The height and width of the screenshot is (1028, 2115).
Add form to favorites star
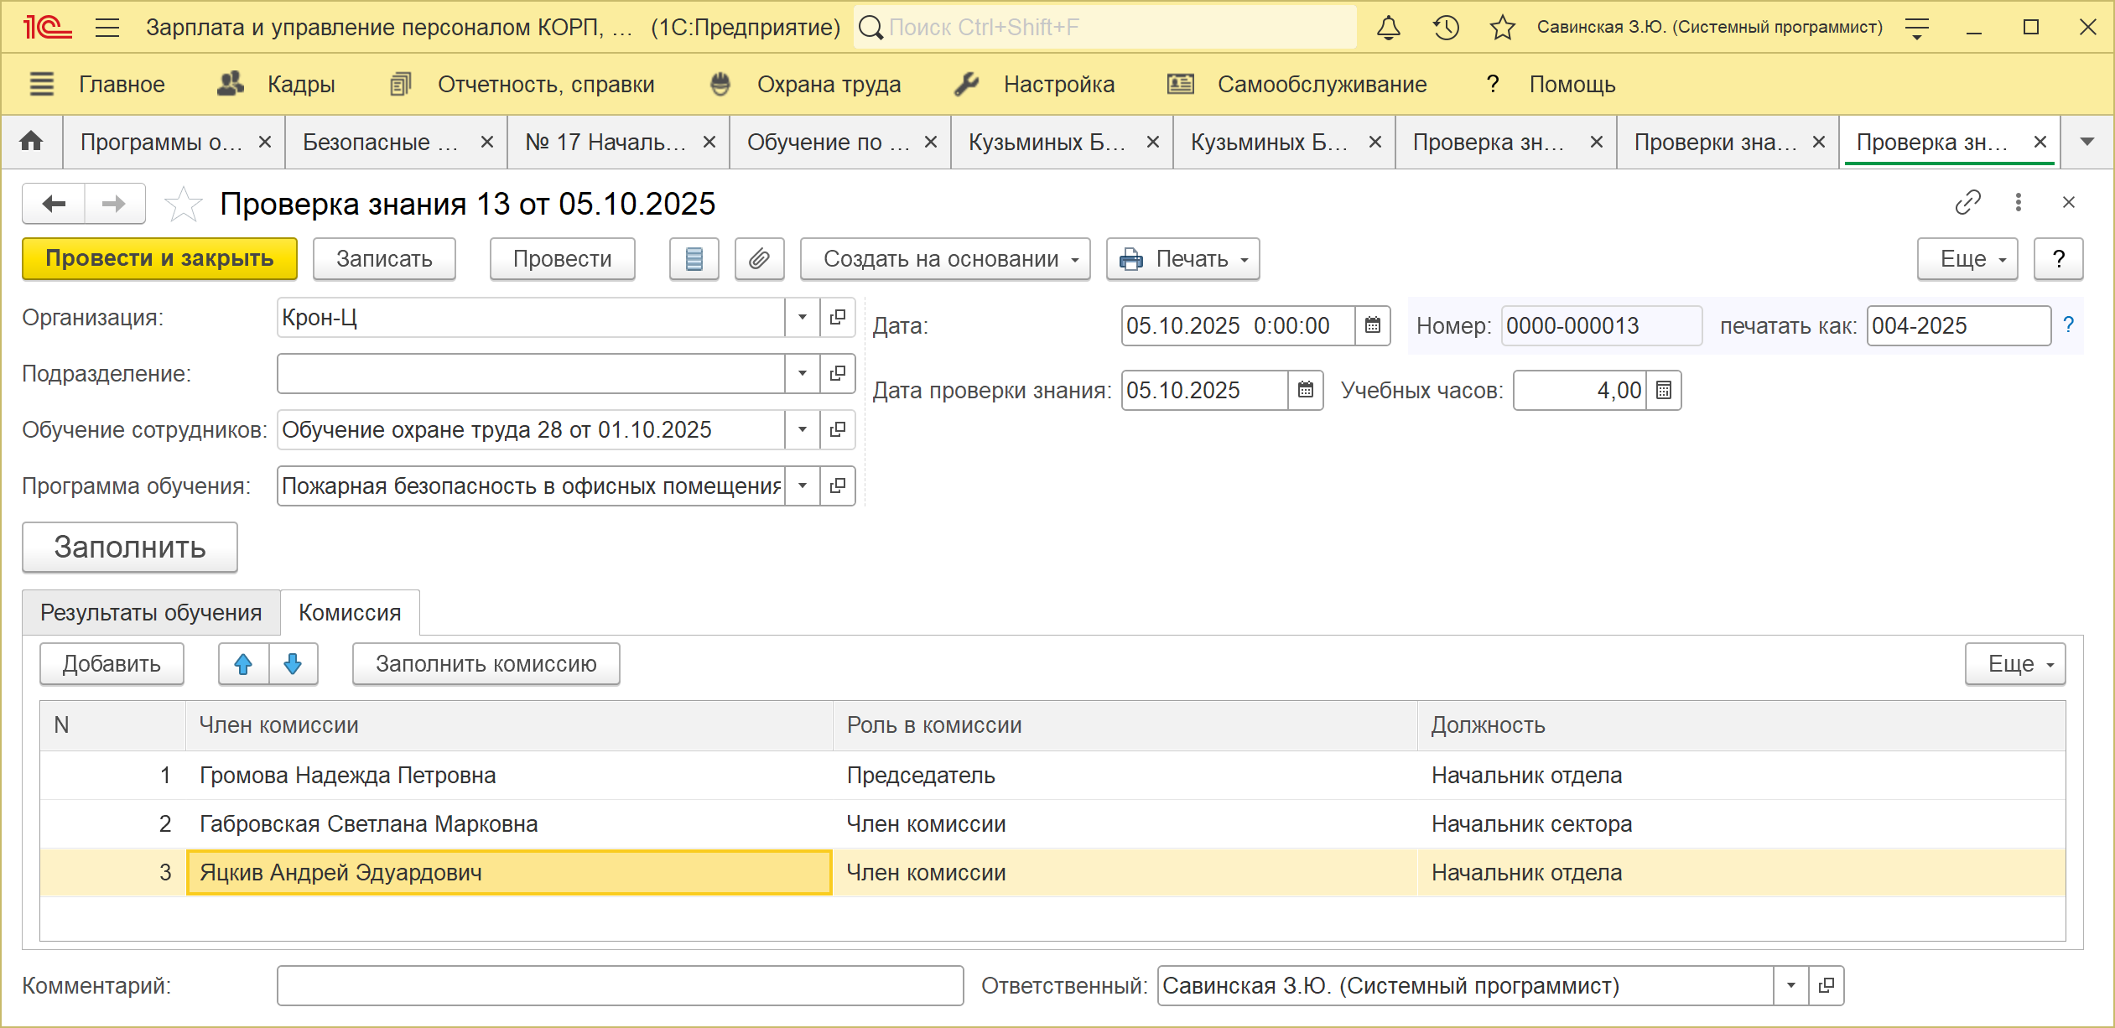point(183,204)
